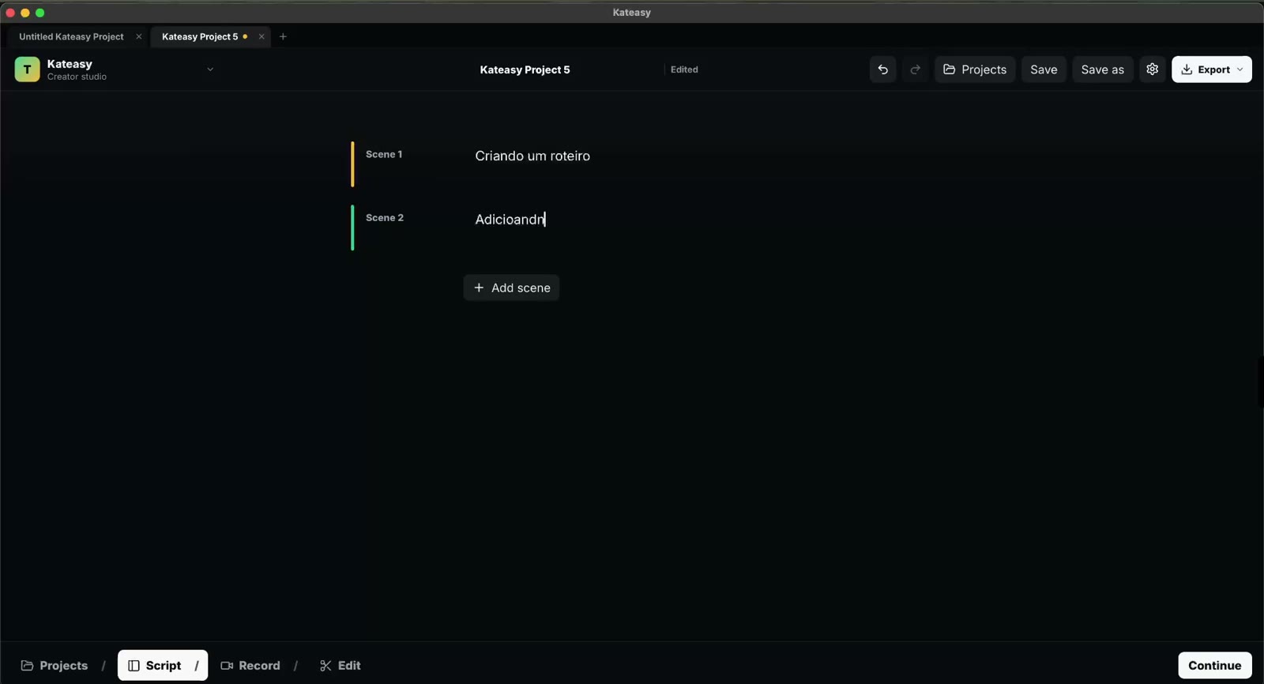Select the Scene 1 label
1264x684 pixels.
pos(384,155)
